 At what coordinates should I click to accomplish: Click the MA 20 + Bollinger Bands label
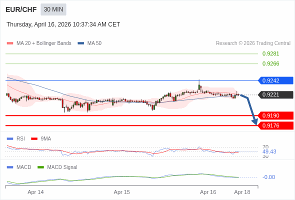[44, 43]
